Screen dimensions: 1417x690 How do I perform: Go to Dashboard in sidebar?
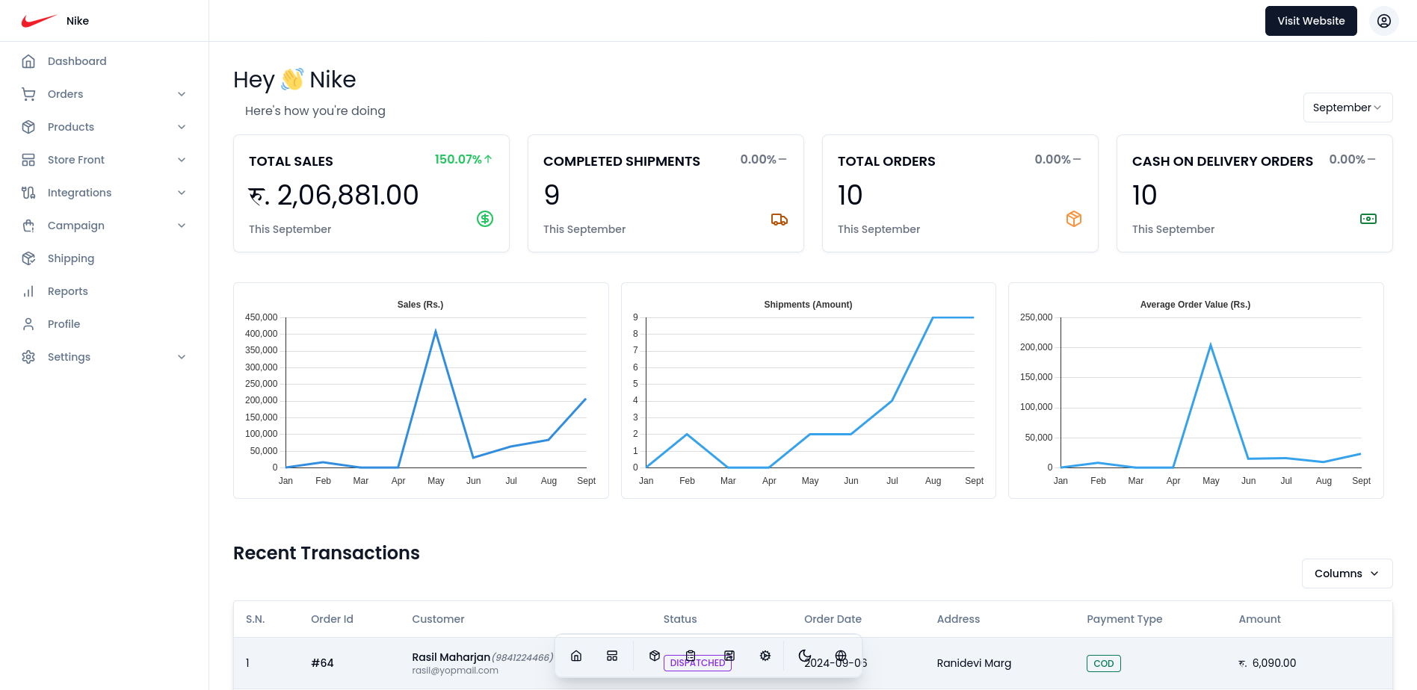[x=77, y=61]
